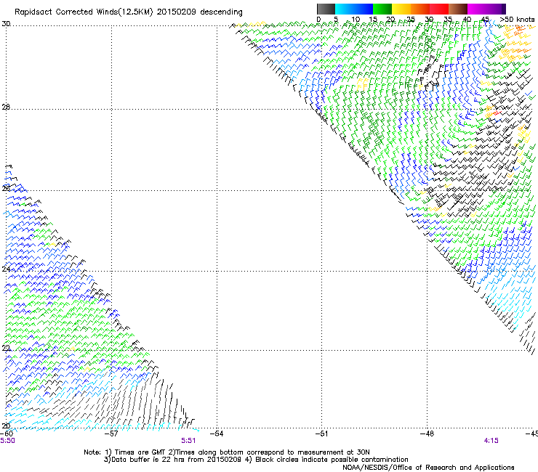Viewport: 538px width, 472px height.
Task: Click the 'NOAA/NESDIS/Office of Research and Applications' credit
Action: click(x=428, y=468)
